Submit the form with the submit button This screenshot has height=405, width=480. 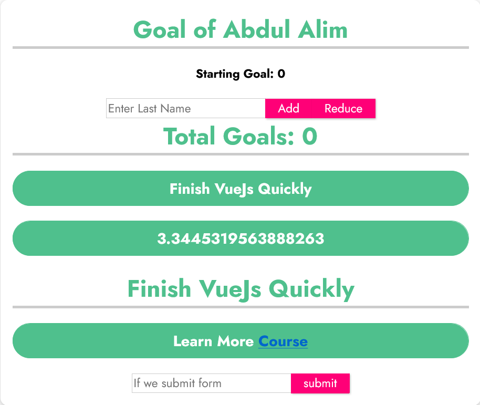320,383
